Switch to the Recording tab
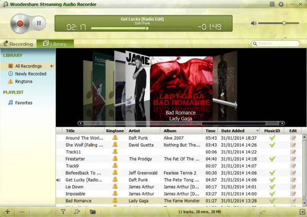Screen dimensions: 307x217 point(18,44)
